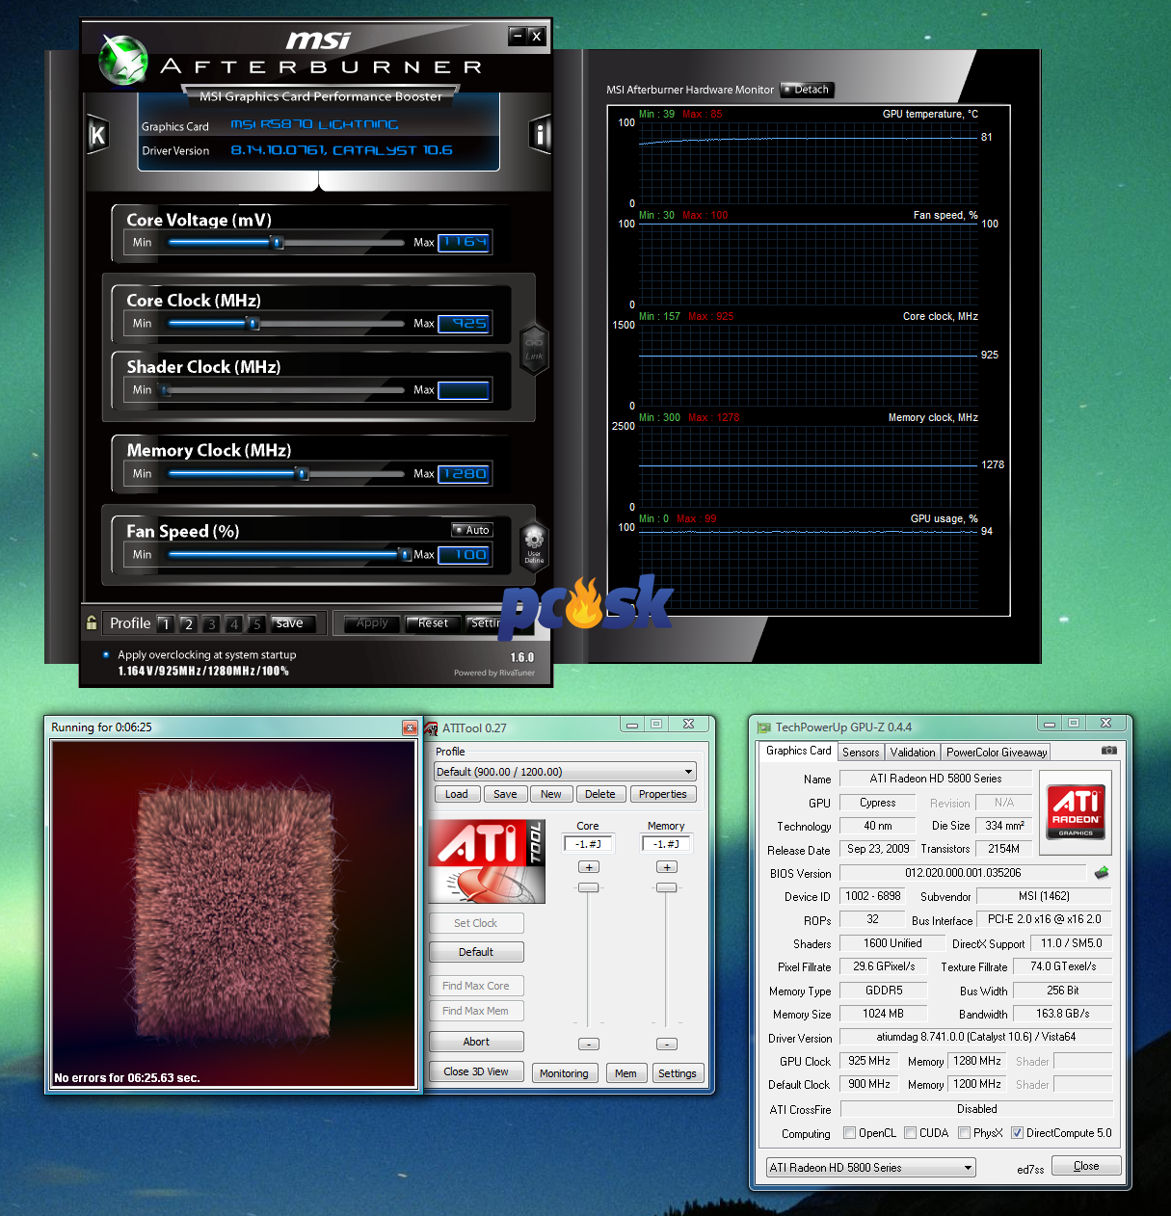Click the ATITool Memory vertical slider handle
Image resolution: width=1171 pixels, height=1216 pixels.
(x=666, y=887)
